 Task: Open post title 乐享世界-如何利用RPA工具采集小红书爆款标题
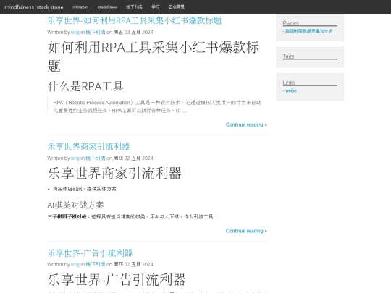click(x=135, y=20)
